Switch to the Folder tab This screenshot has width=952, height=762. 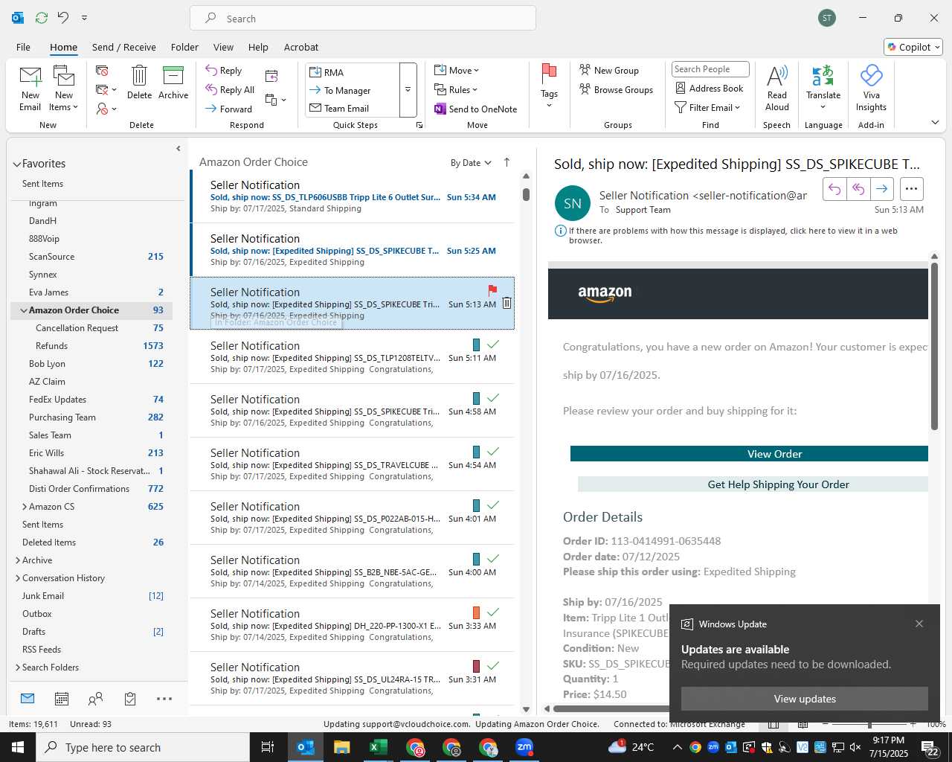coord(184,47)
